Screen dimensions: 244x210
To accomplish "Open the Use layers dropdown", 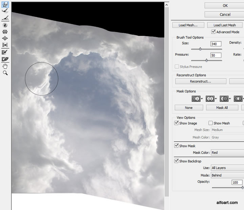I will point(227,168).
